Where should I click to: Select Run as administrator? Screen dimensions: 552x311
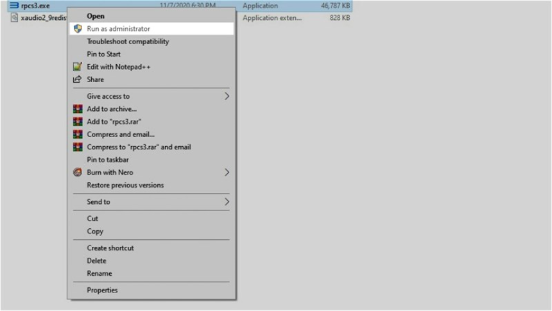(151, 29)
